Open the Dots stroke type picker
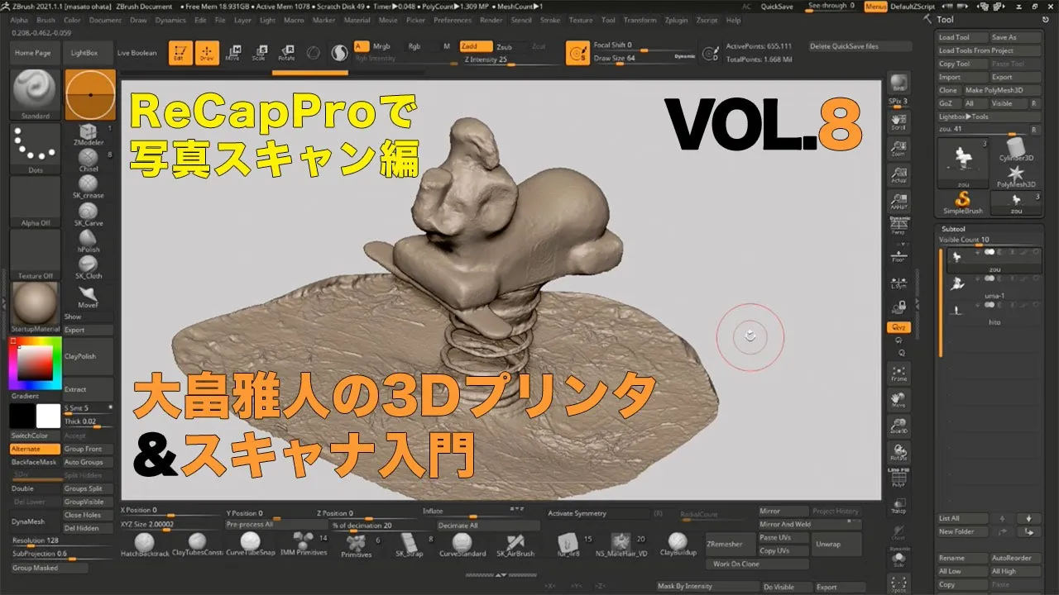1059x595 pixels. [35, 149]
